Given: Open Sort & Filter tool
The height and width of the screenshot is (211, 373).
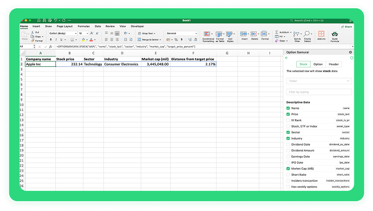Looking at the screenshot, I should (297, 35).
